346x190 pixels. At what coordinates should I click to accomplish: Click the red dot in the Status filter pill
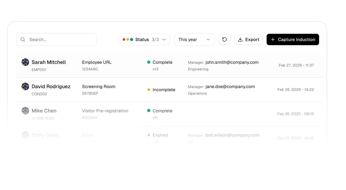124,39
